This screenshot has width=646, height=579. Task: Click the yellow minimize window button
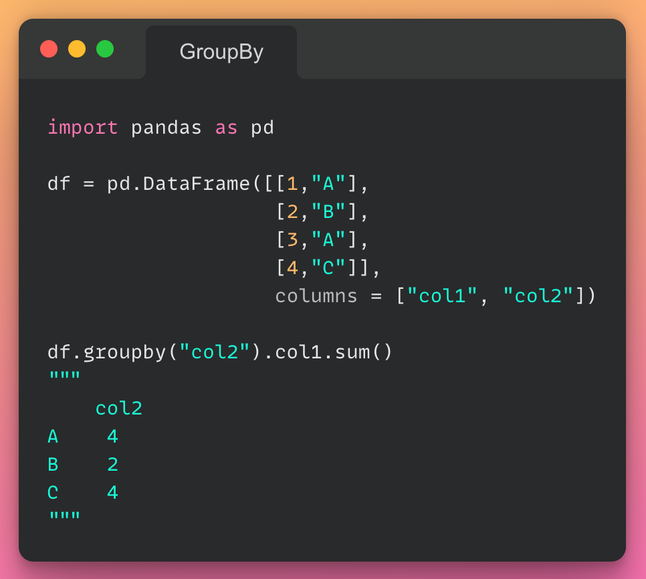pos(77,49)
